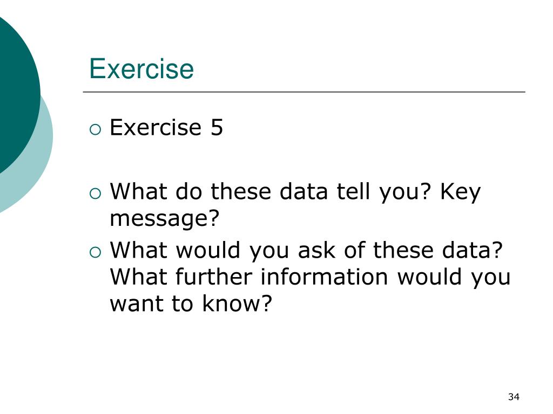Click the slide number 34

point(514,397)
